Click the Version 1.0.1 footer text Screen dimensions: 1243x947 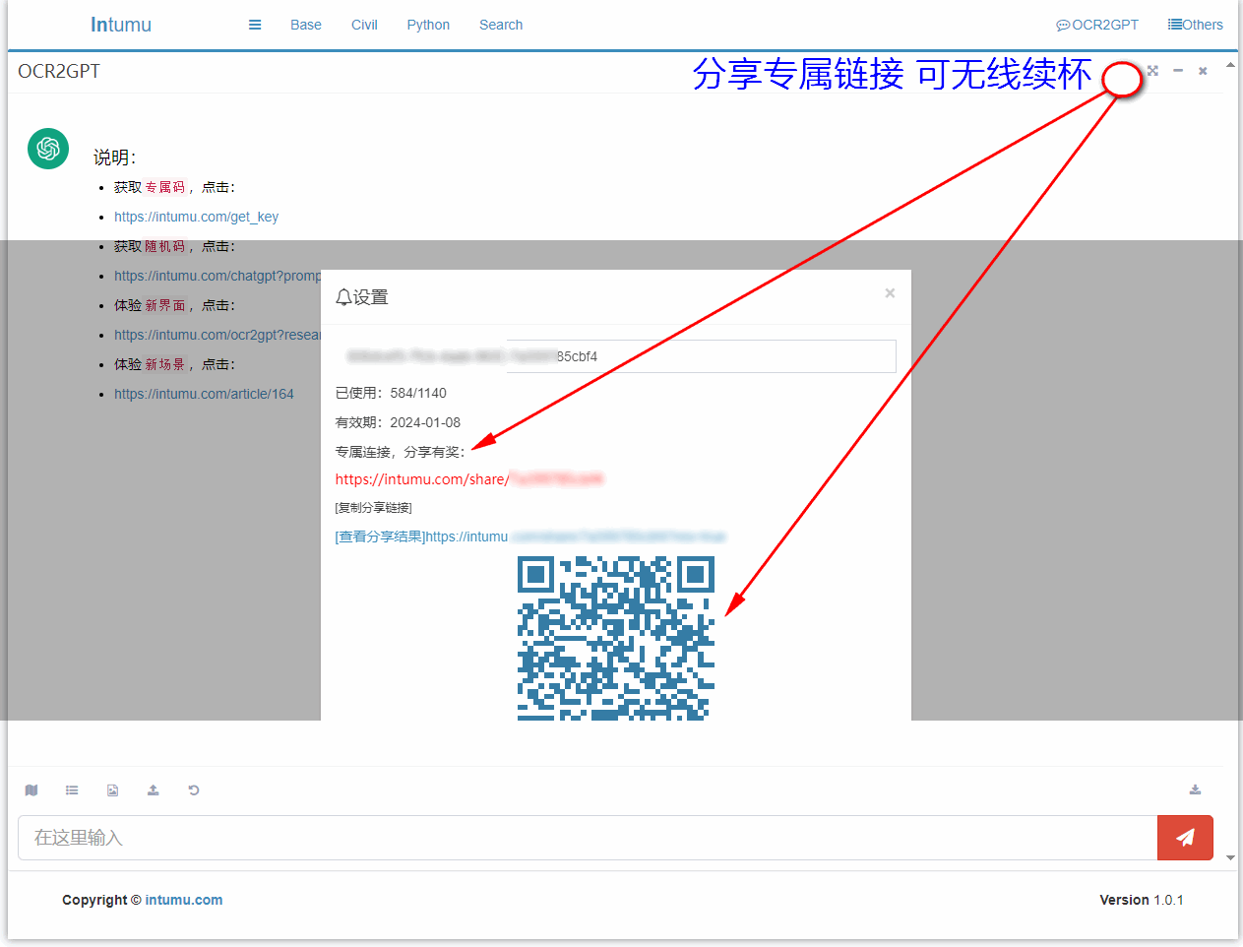pos(1142,900)
